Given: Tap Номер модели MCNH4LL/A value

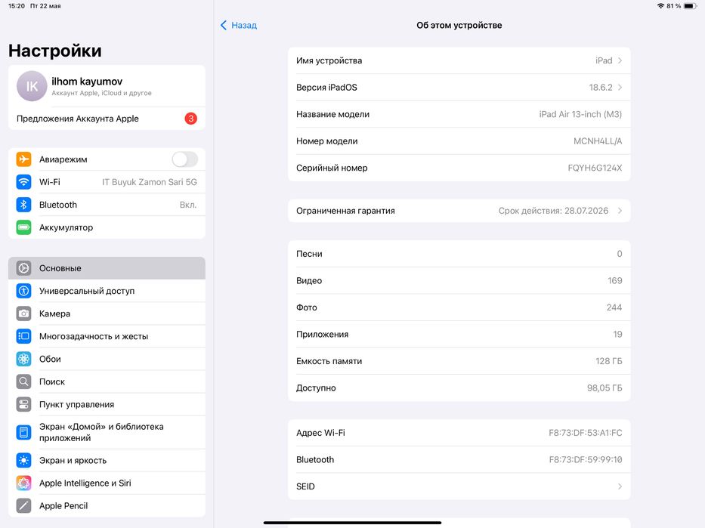Looking at the screenshot, I should 598,141.
